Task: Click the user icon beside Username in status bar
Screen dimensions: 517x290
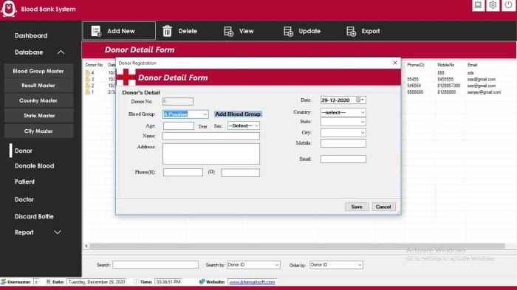Action: [4, 282]
